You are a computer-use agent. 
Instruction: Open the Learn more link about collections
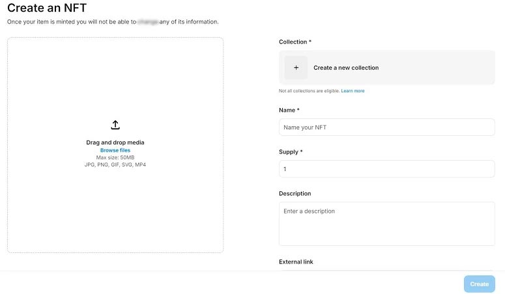[x=353, y=91]
